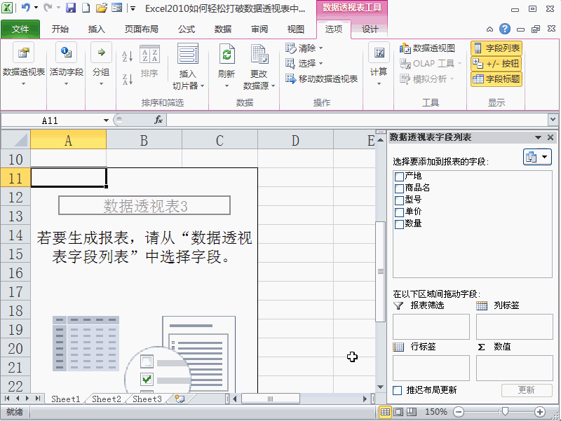The image size is (561, 421).
Task: Switch to the 公式 tab
Action: pos(187,29)
